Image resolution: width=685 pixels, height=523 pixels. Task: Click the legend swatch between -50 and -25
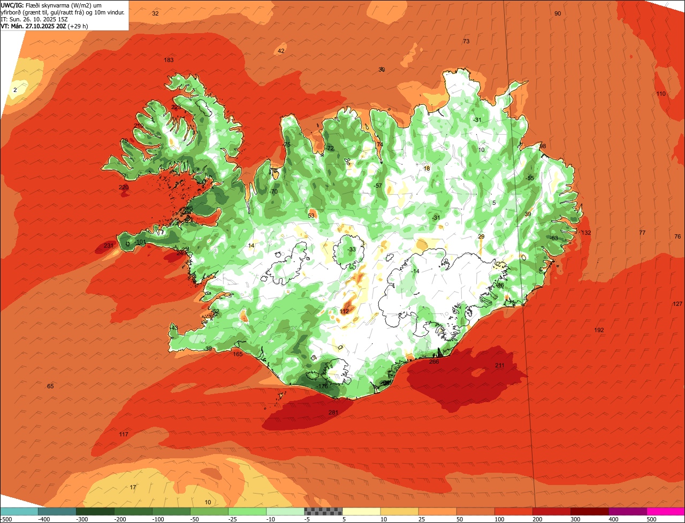(x=209, y=511)
